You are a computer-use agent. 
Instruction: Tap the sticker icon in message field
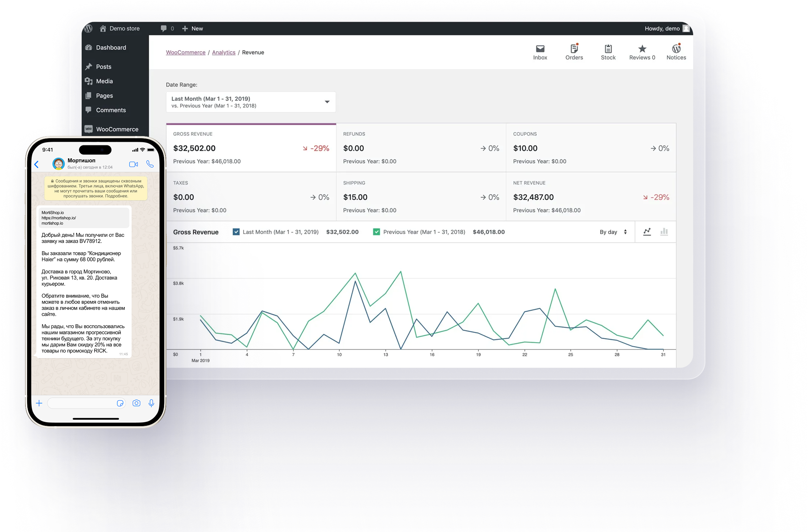point(120,403)
